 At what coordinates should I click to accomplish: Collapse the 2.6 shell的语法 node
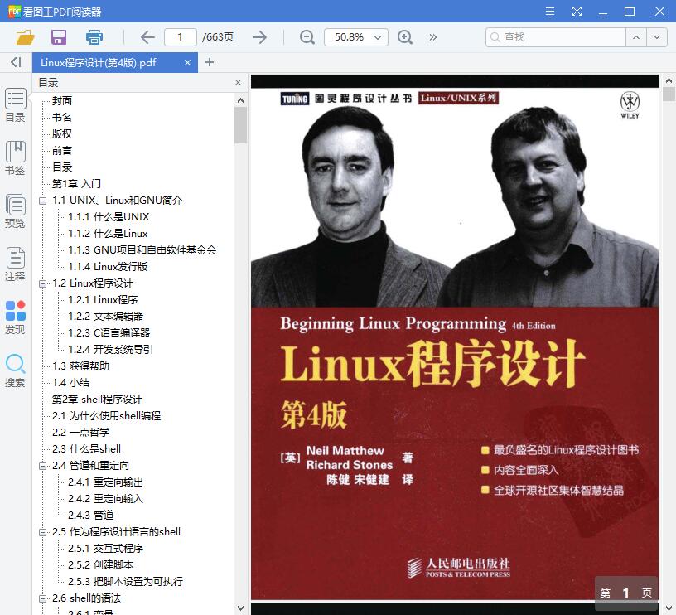coord(43,598)
